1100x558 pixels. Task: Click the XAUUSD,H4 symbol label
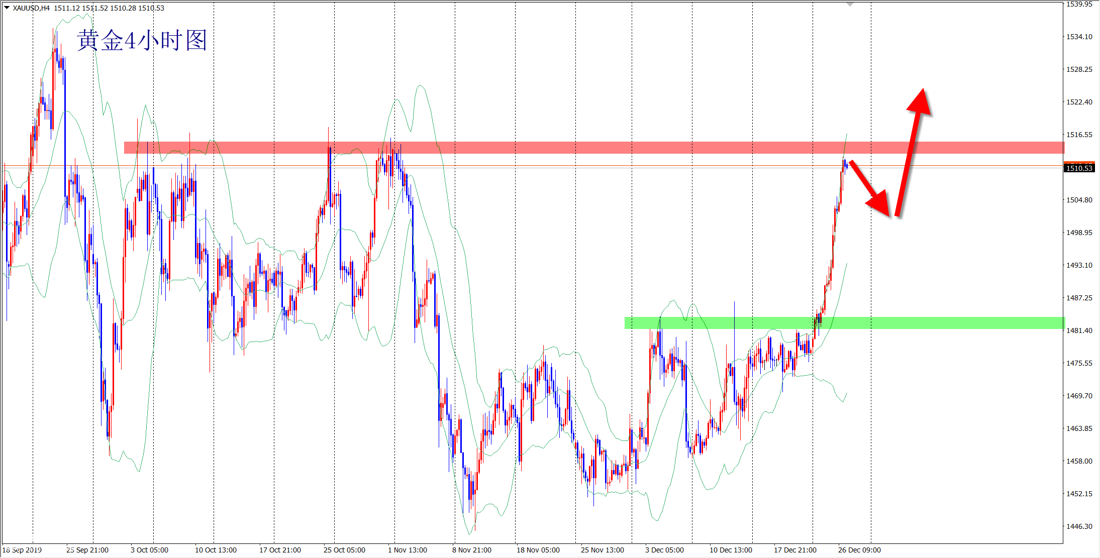point(31,8)
